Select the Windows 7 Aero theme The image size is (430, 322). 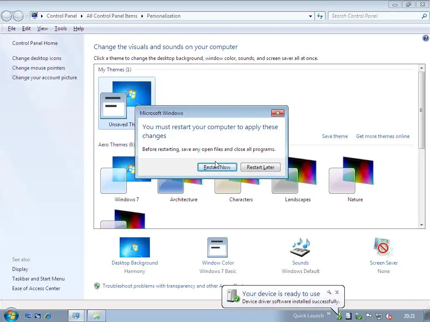click(127, 179)
